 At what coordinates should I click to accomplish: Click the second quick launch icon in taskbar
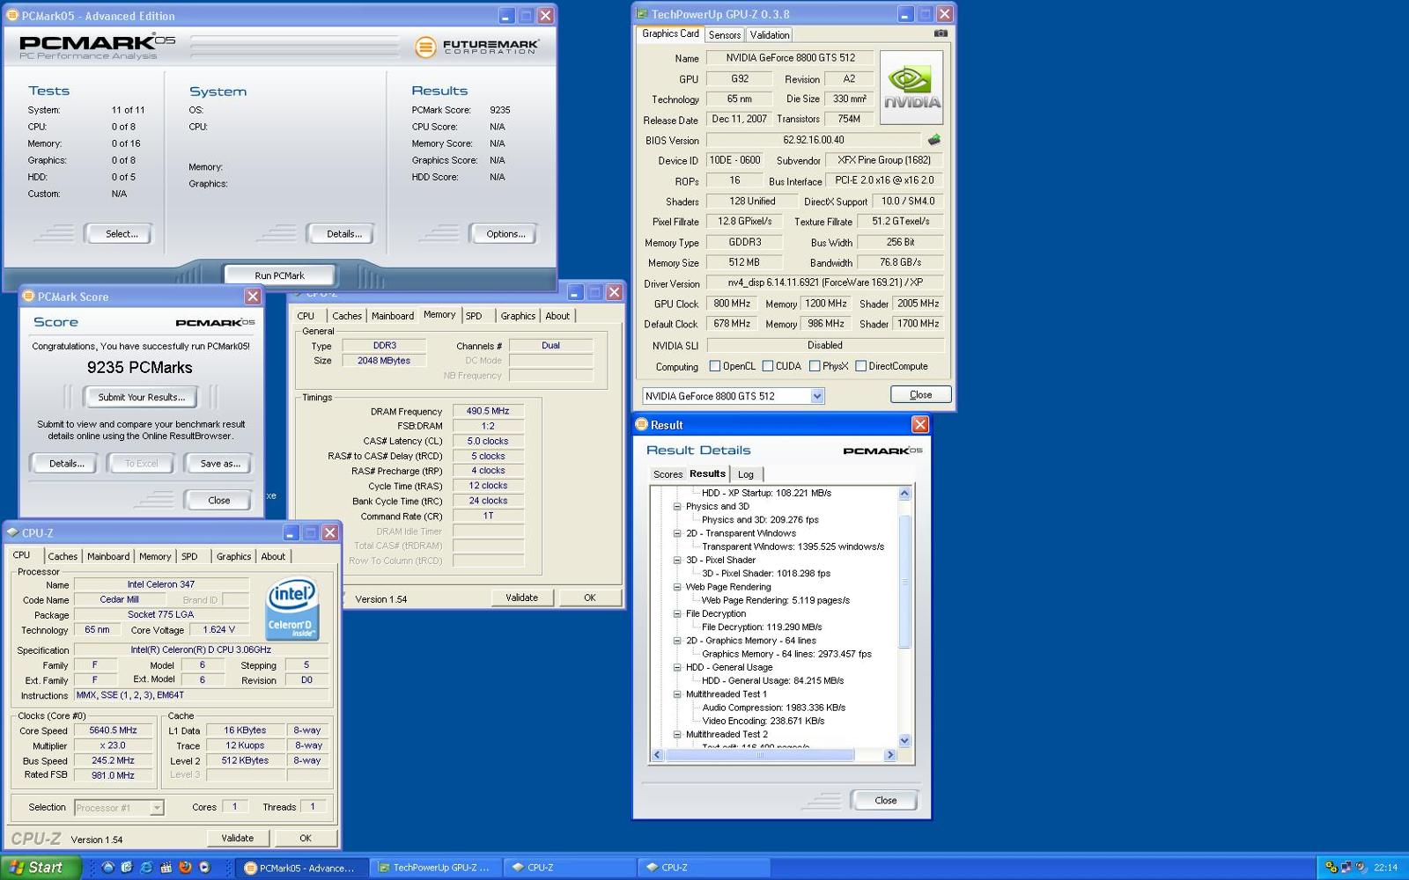click(x=127, y=868)
